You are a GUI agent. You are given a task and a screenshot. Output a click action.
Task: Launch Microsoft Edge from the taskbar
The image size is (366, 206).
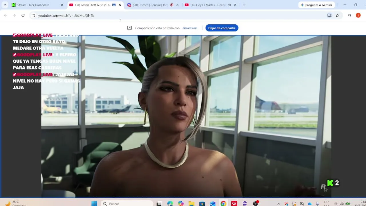point(170,204)
